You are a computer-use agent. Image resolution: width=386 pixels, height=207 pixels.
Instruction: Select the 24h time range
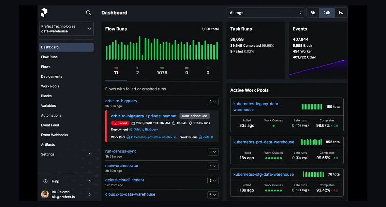[327, 13]
